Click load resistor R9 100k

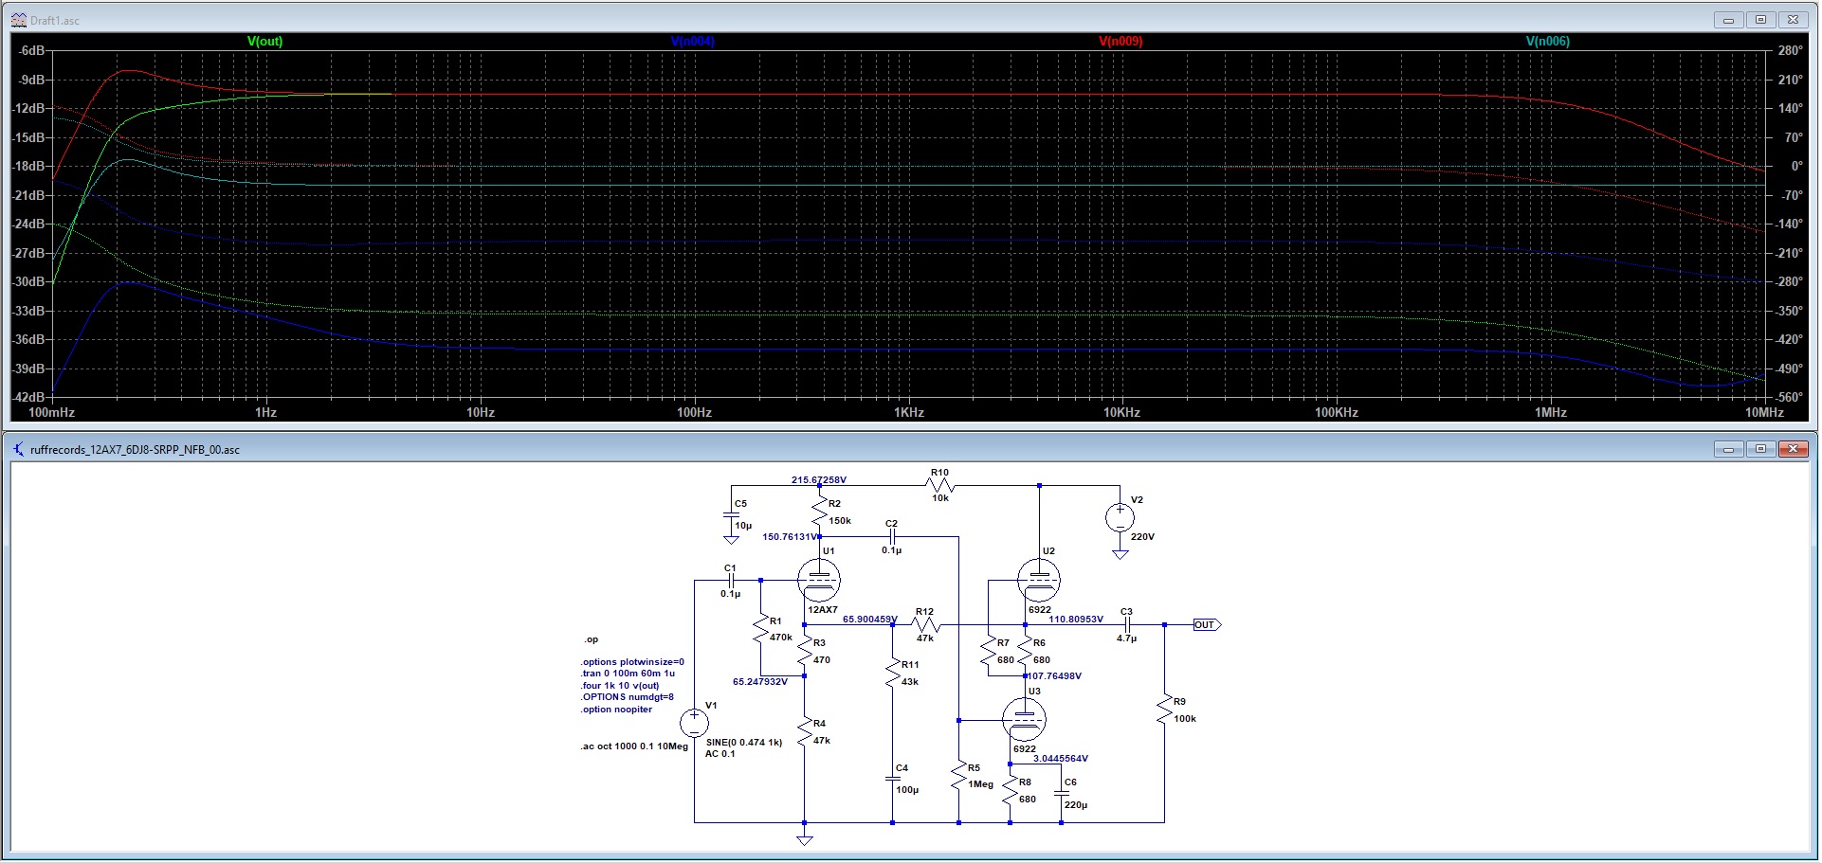pyautogui.click(x=1164, y=710)
